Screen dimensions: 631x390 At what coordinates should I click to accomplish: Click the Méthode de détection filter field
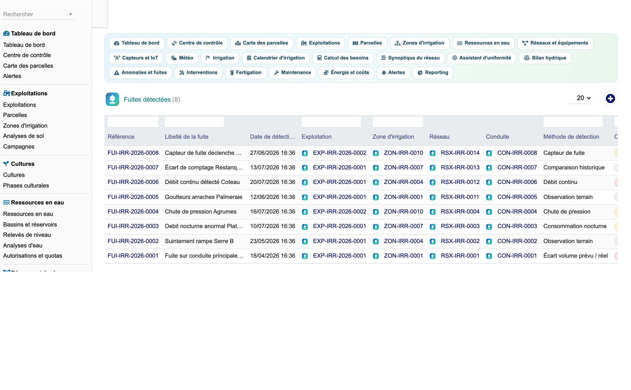tap(573, 122)
